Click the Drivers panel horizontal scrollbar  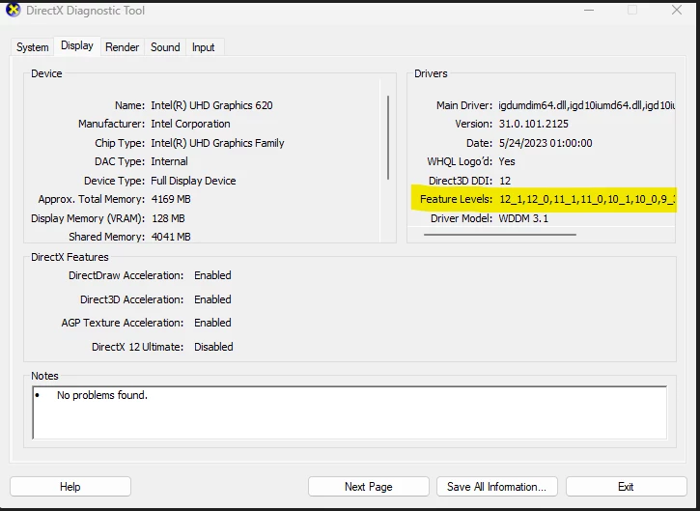(500, 234)
